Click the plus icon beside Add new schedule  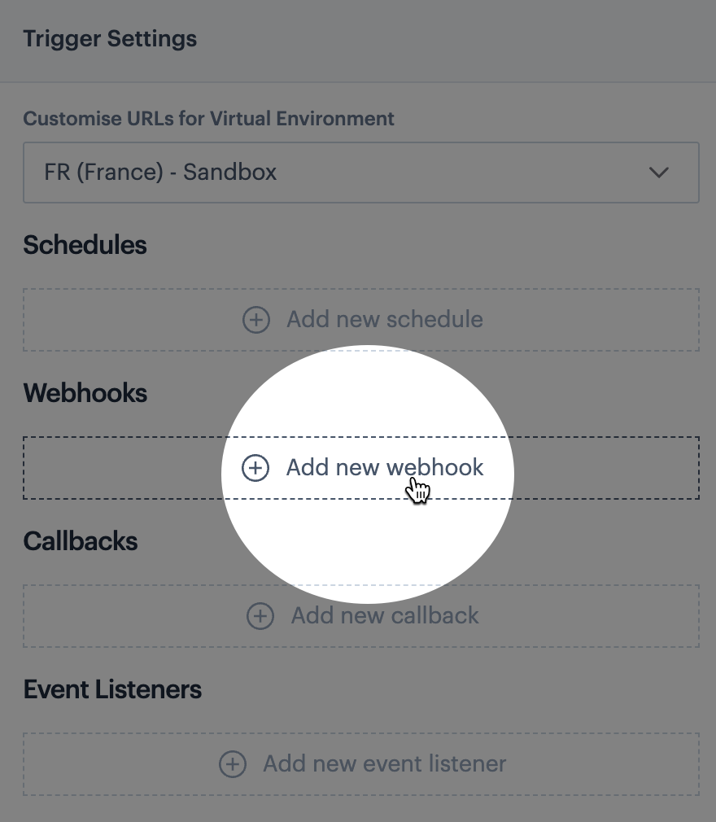[256, 320]
